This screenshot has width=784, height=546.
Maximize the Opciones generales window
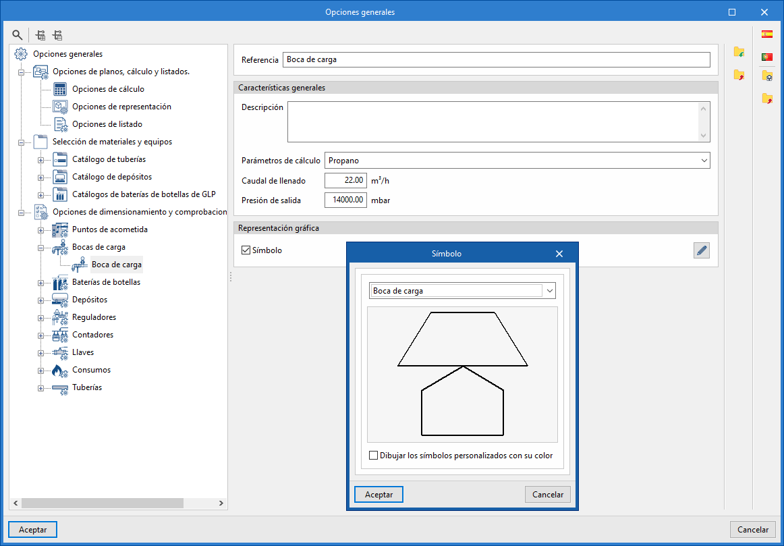pyautogui.click(x=732, y=12)
